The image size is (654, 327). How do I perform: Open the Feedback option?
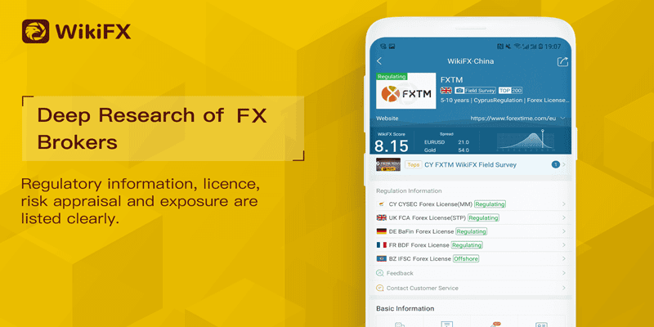click(471, 273)
